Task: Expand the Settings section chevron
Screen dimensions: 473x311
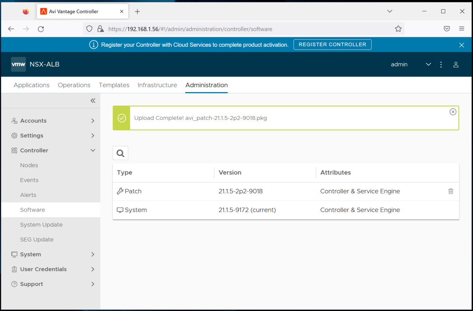Action: point(93,136)
